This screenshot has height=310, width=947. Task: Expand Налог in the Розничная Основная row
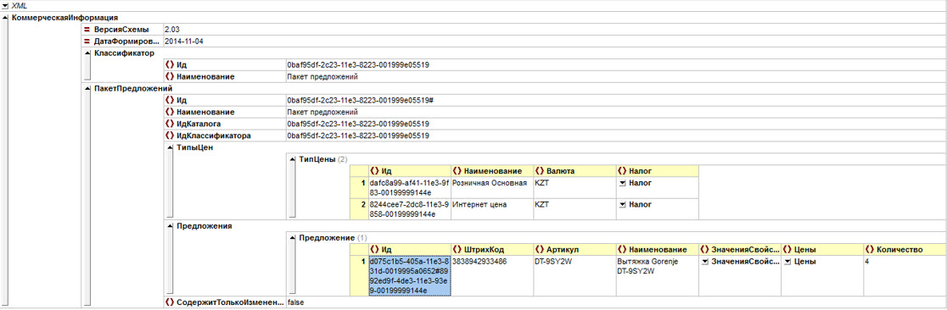(623, 183)
